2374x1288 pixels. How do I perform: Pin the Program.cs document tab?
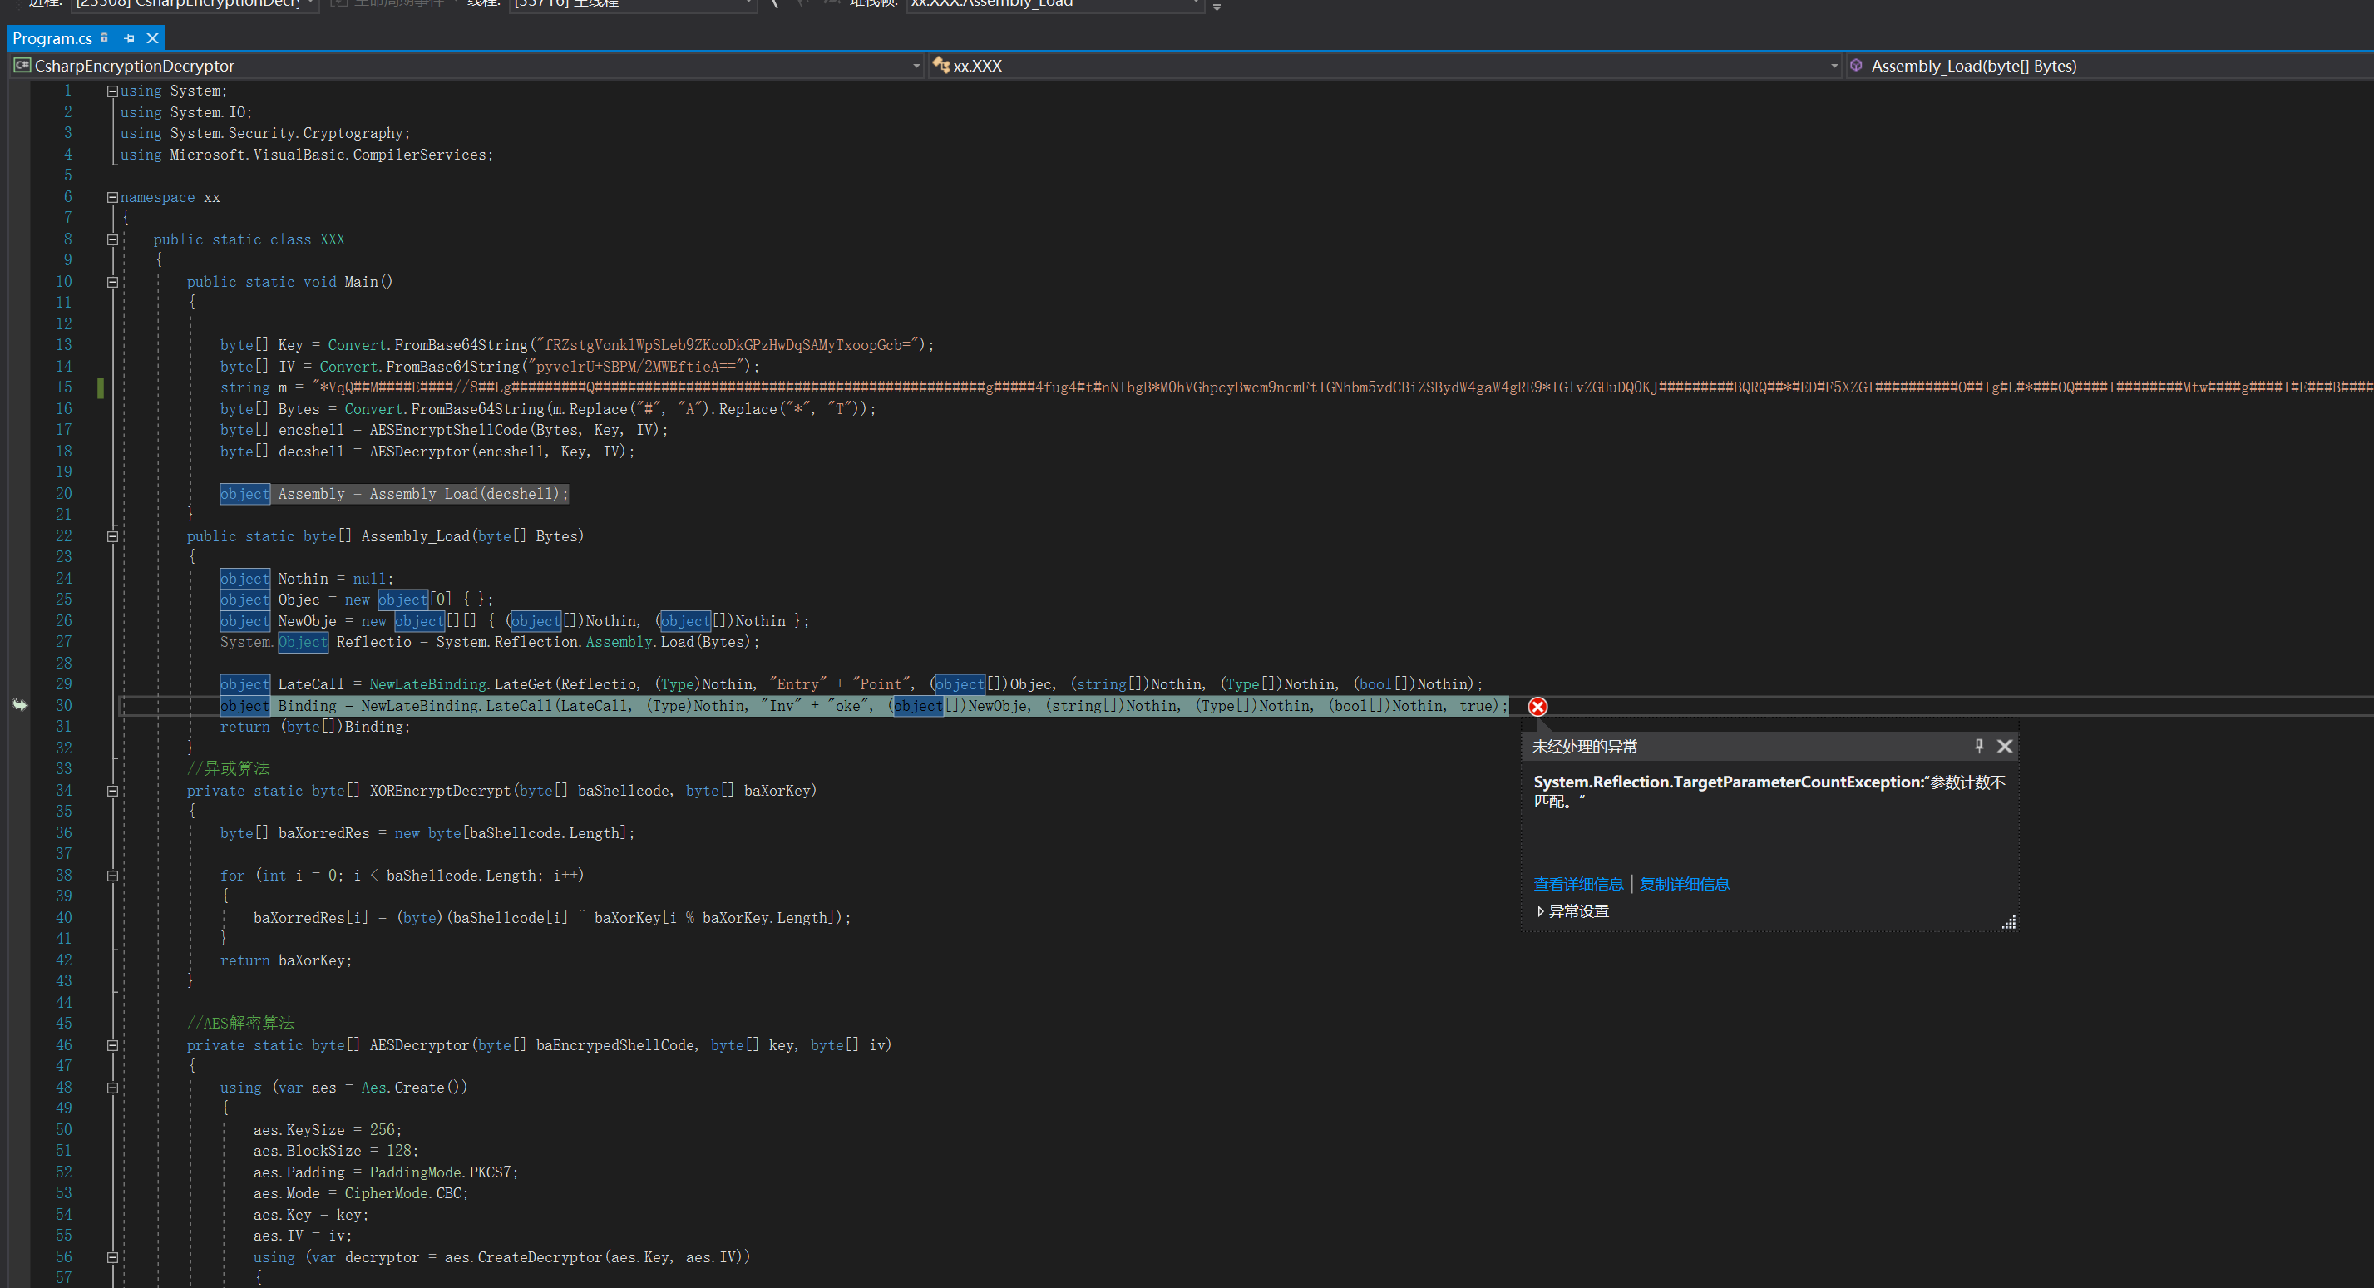pos(128,37)
